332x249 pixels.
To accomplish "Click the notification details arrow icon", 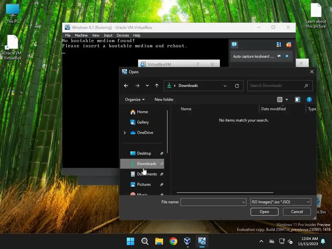I will [x=279, y=56].
